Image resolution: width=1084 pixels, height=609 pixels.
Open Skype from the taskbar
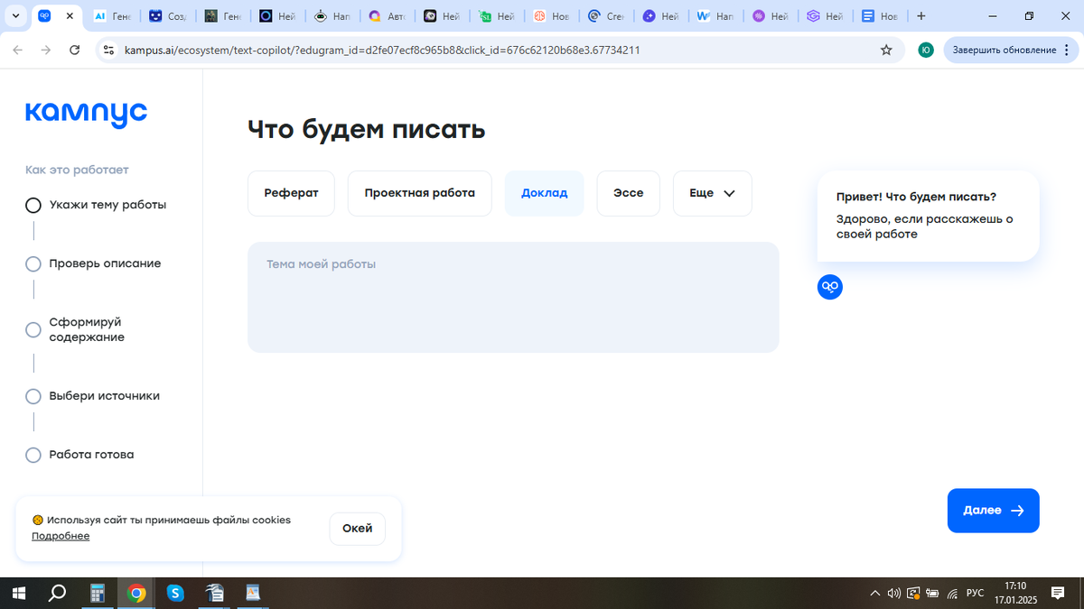click(175, 593)
